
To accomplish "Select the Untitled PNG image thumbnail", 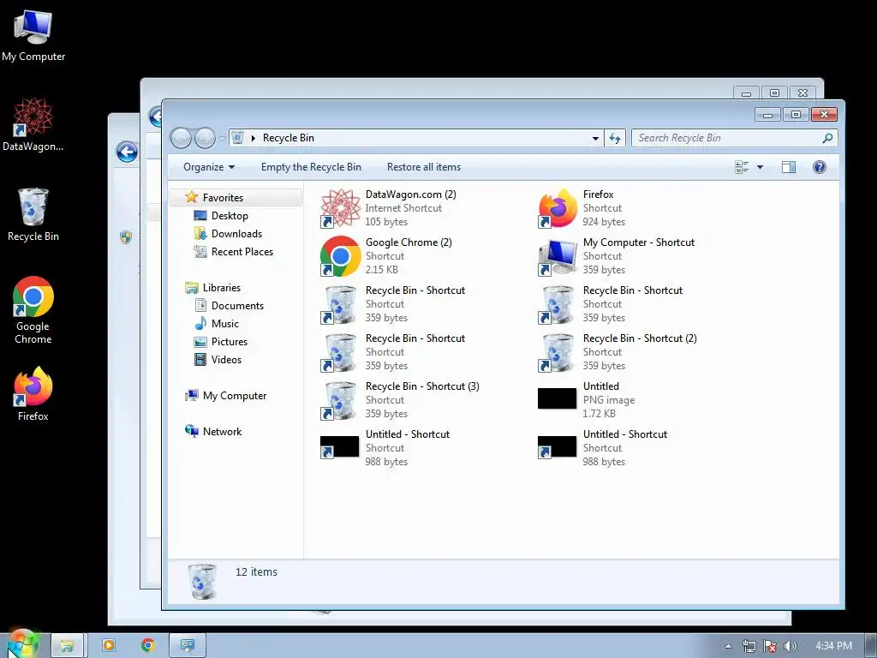I will (x=557, y=399).
